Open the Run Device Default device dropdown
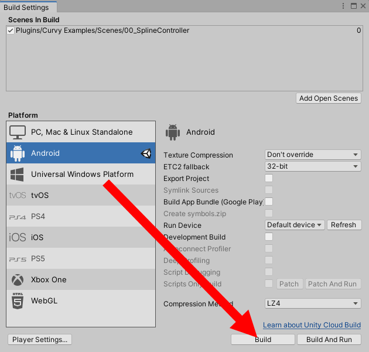The width and height of the screenshot is (369, 352). [295, 225]
